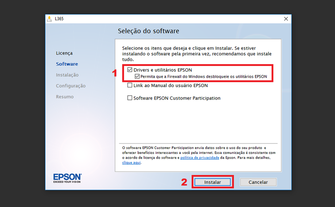The height and width of the screenshot is (207, 335).
Task: Click the red number 2 annotation
Action: pos(184,183)
